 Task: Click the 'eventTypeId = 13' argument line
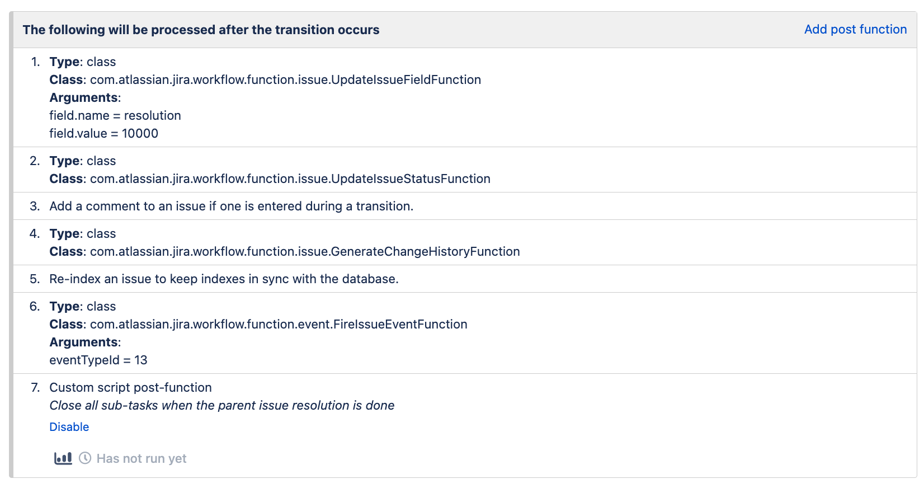click(x=98, y=360)
